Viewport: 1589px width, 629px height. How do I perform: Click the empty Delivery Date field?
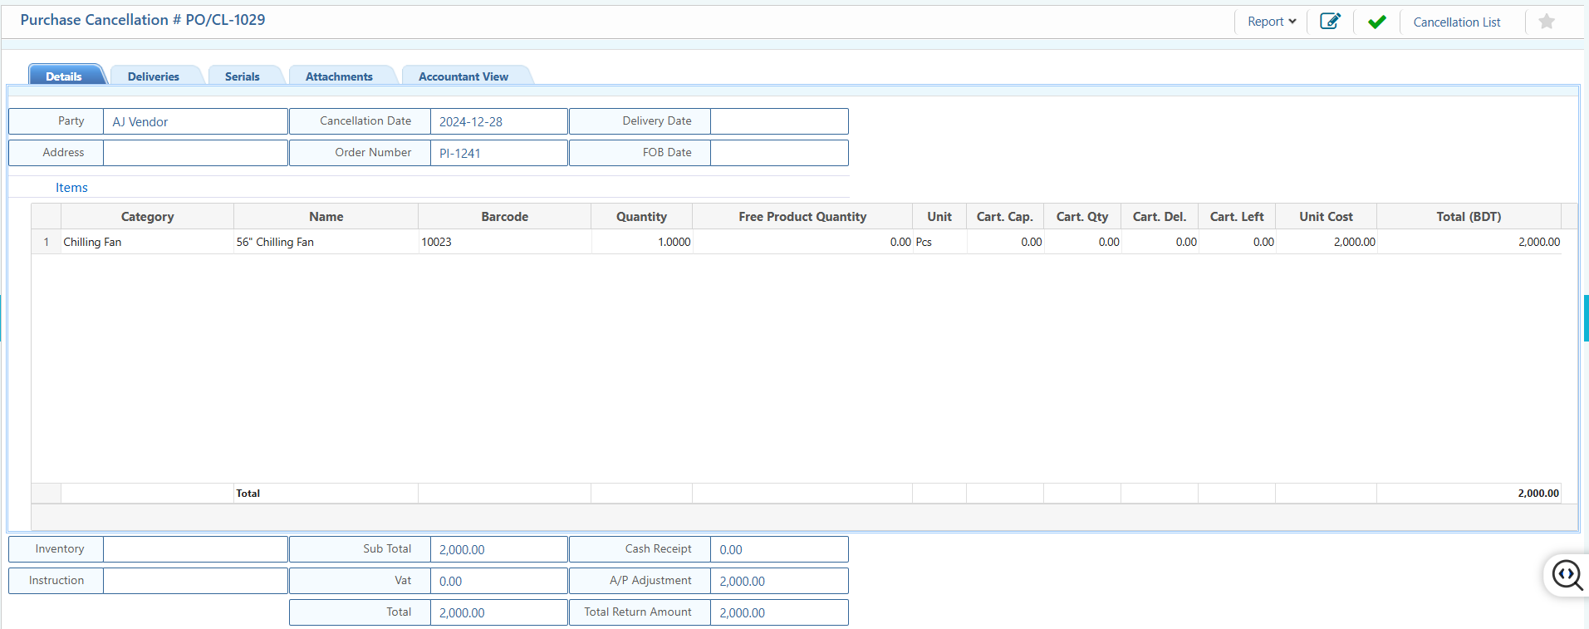pyautogui.click(x=779, y=121)
